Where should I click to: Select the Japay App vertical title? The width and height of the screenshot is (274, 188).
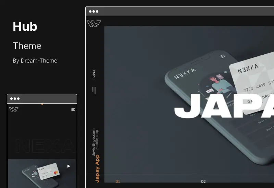pos(97,169)
